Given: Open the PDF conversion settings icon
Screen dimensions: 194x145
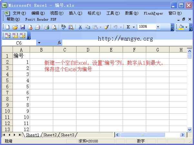Looking at the screenshot, I should click(x=23, y=36).
